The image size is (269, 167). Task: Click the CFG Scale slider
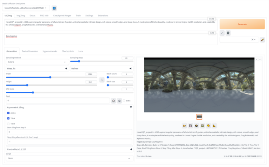(33, 92)
